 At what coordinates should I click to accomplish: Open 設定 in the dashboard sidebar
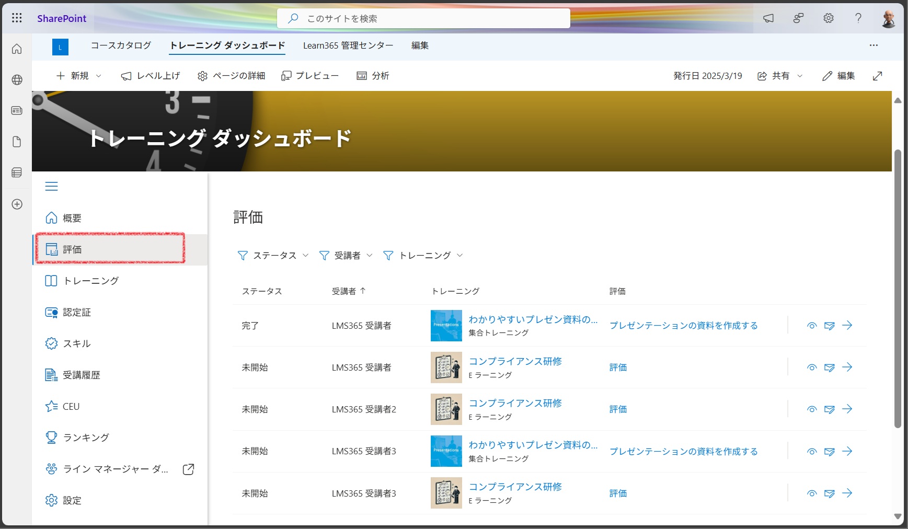pos(120,500)
